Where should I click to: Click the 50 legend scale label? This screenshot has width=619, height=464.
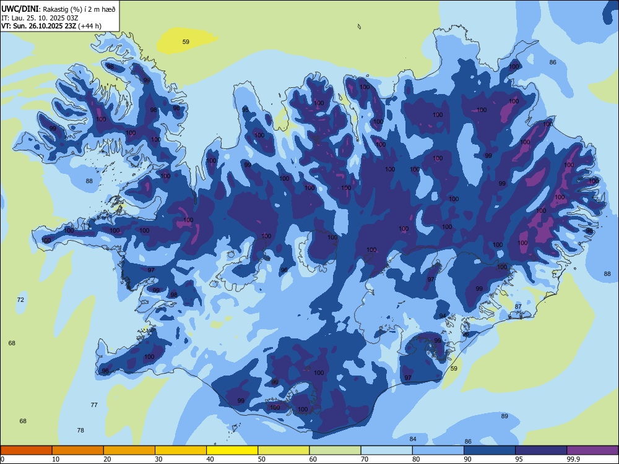261,459
